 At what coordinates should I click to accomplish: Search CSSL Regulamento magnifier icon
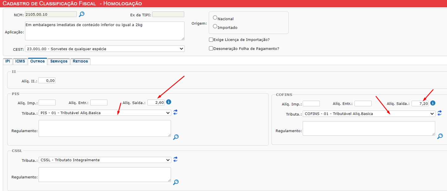[x=176, y=182]
